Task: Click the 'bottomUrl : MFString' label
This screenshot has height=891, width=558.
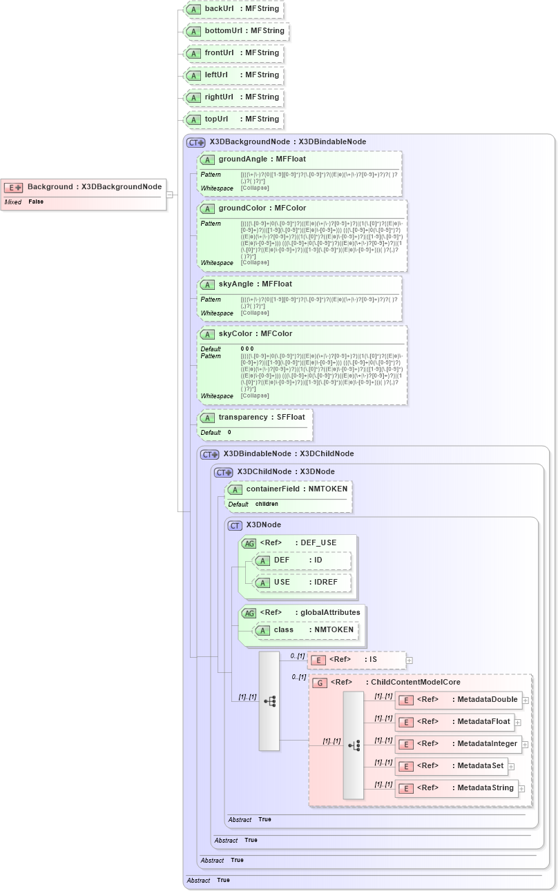Action: (244, 31)
